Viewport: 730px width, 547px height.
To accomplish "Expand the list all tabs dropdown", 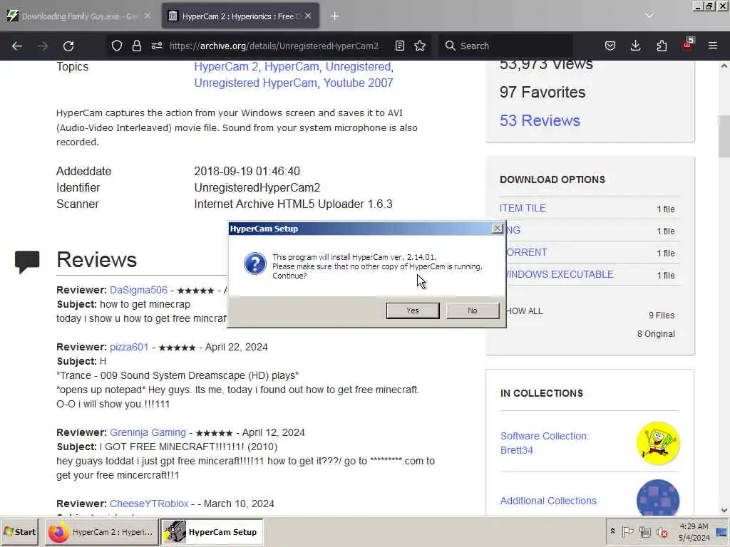I will click(x=649, y=16).
